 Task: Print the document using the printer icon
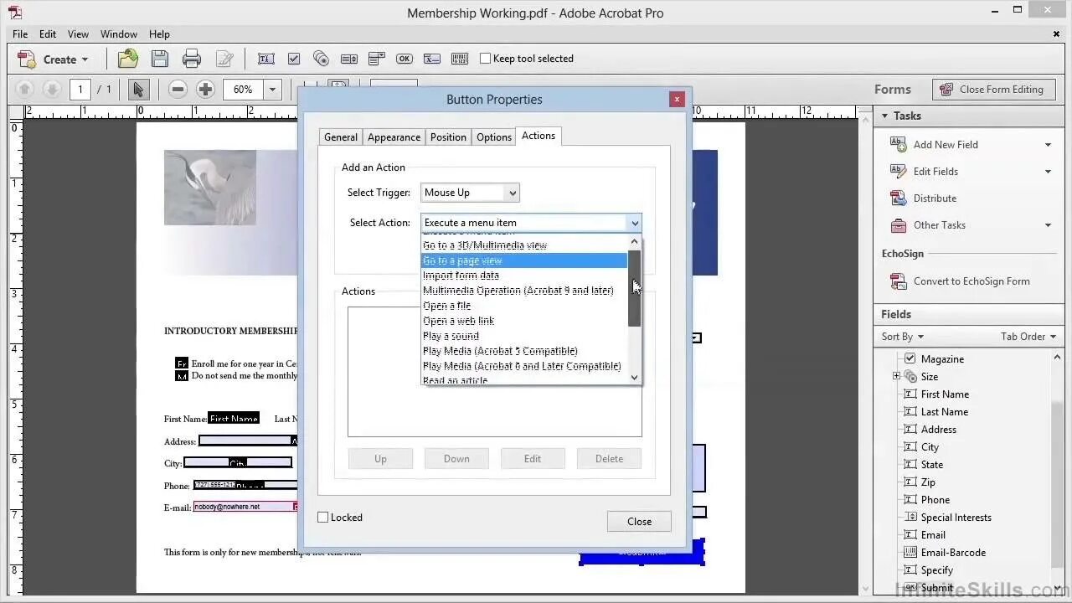(192, 59)
